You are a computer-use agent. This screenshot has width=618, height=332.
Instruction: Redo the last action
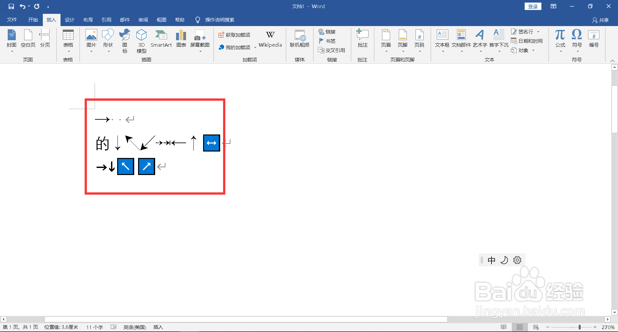(x=37, y=6)
